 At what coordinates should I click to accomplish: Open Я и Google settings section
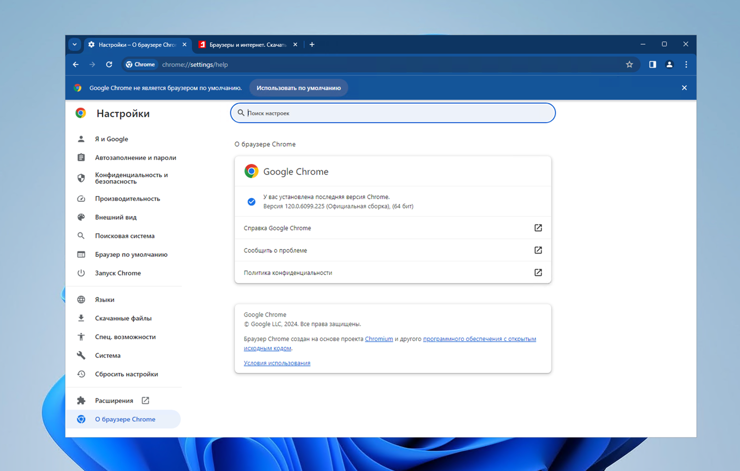pyautogui.click(x=123, y=139)
